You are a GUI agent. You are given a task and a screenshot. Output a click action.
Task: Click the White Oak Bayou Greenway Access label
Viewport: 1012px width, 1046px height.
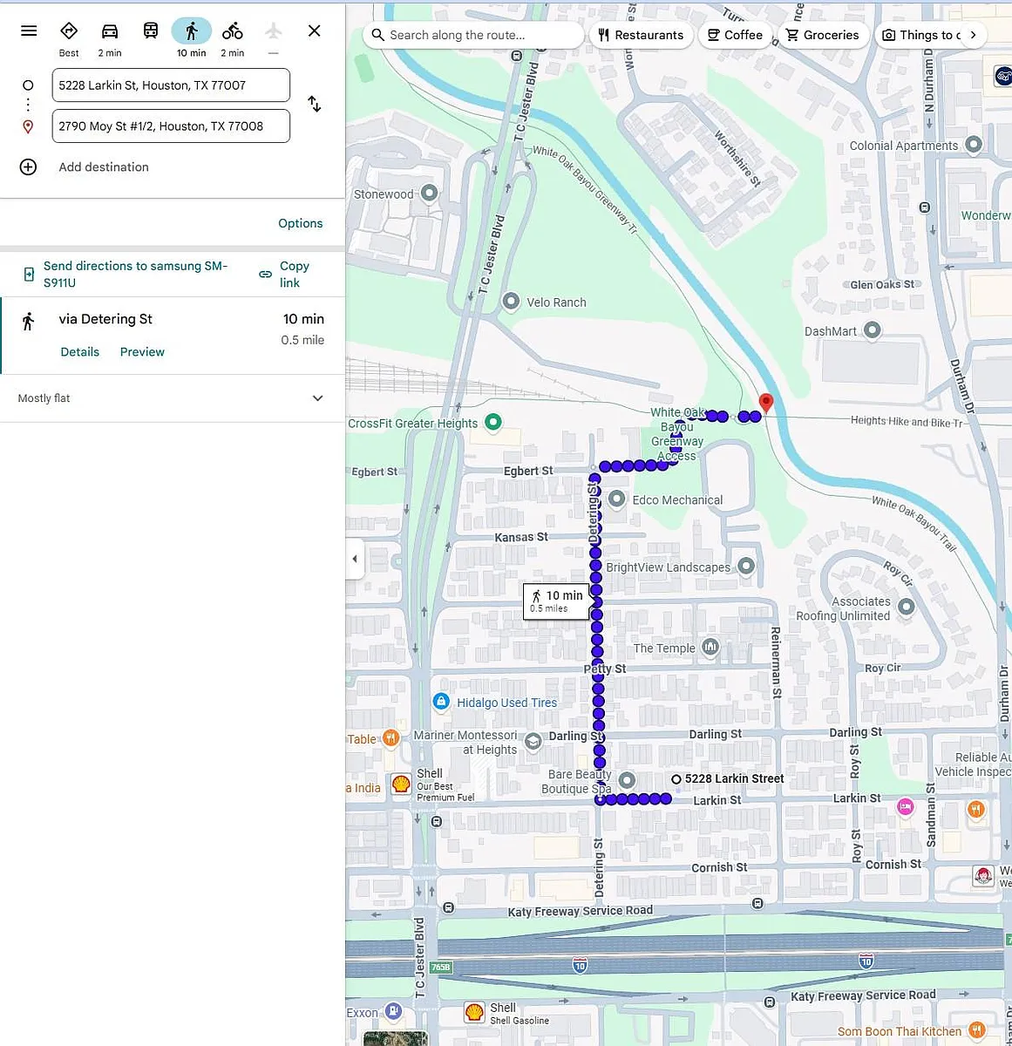point(677,433)
